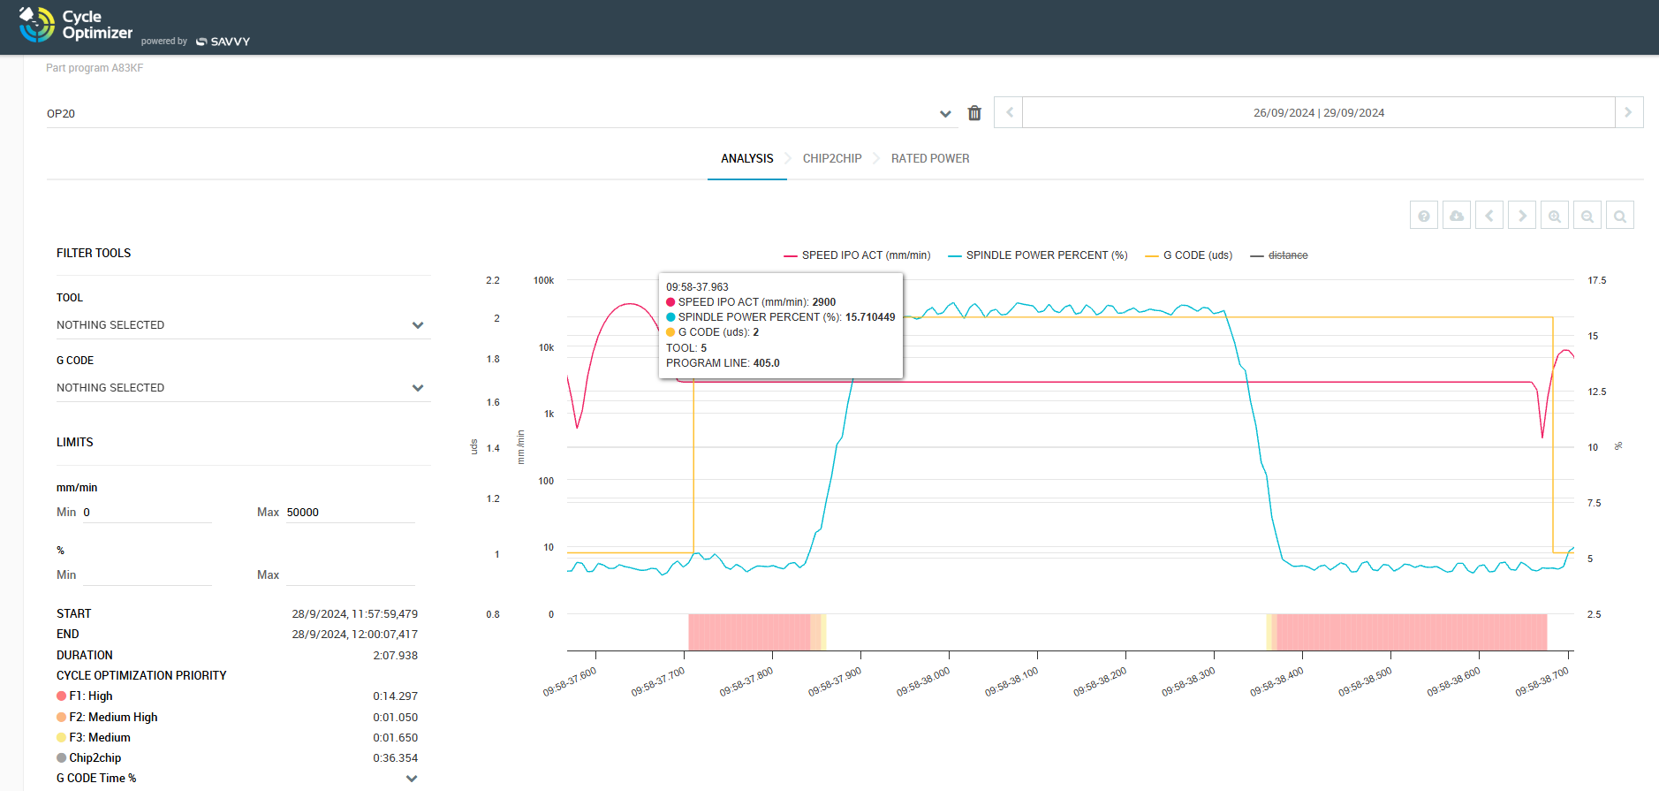Click the F1 High red color indicator
The width and height of the screenshot is (1659, 791).
tap(62, 696)
